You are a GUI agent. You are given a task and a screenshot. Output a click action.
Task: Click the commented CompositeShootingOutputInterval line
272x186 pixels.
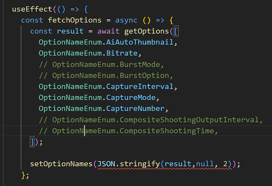coord(151,120)
